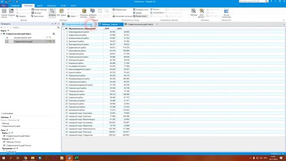Toggle visibility of Косметический слой layer
Screen dimensions: 286x161
(7, 38)
